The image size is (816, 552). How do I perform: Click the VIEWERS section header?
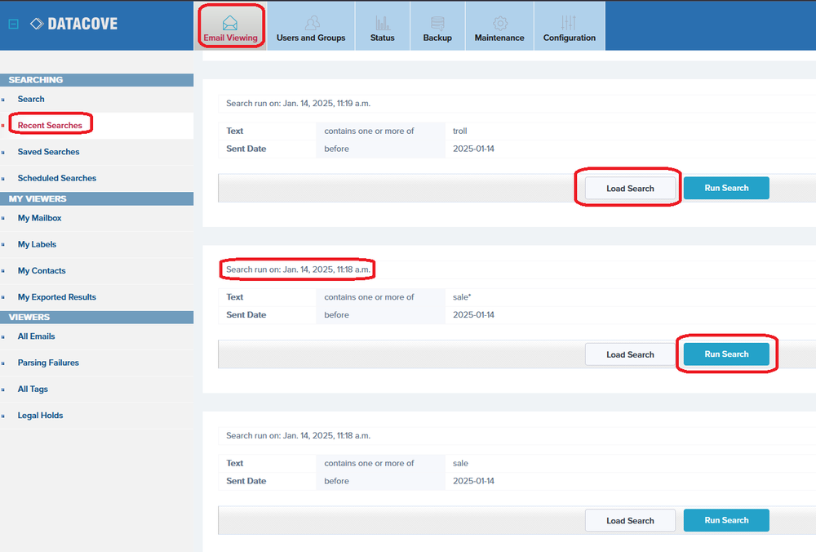tap(97, 317)
